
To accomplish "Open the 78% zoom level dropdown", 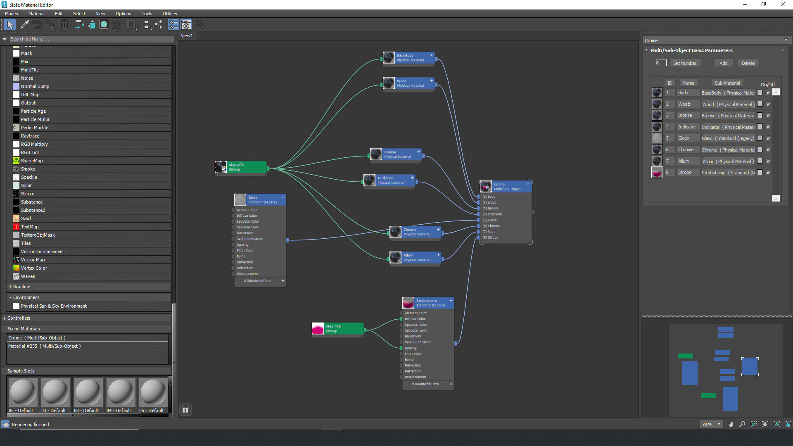I will (719, 424).
